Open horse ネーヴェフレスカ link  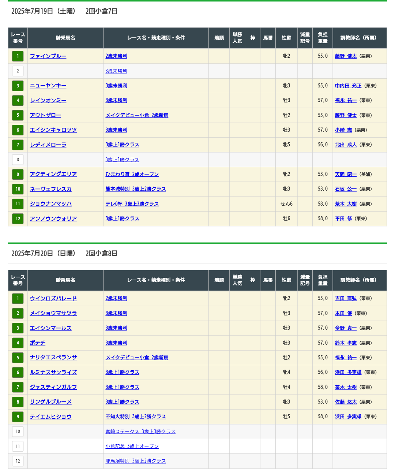50,189
